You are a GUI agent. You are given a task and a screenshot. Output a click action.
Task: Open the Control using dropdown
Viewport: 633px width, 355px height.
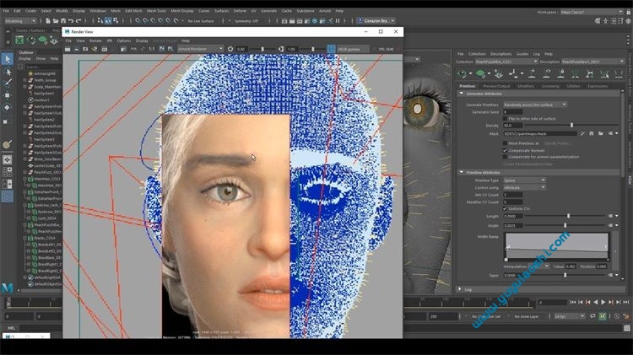pos(524,187)
